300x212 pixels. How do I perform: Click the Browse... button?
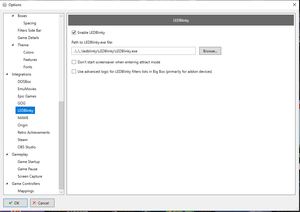tap(210, 51)
